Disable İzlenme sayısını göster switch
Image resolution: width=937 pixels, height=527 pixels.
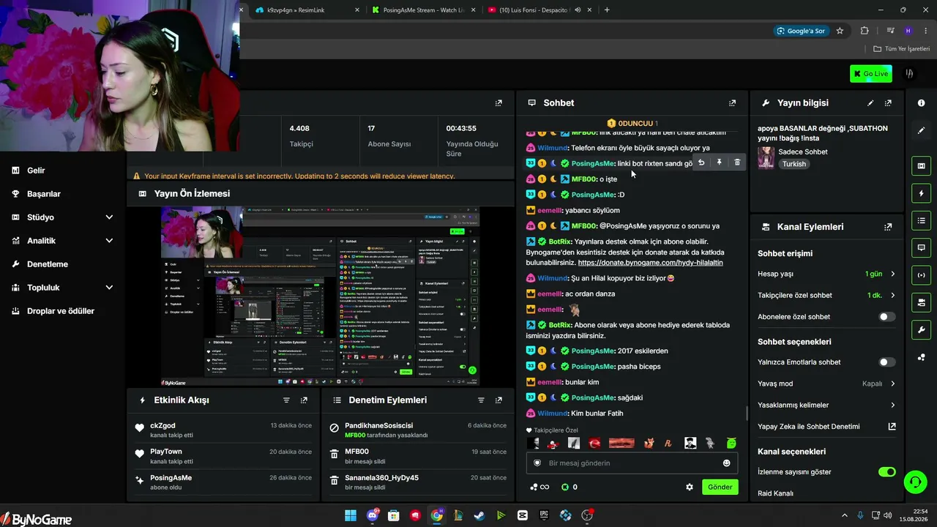click(x=886, y=472)
